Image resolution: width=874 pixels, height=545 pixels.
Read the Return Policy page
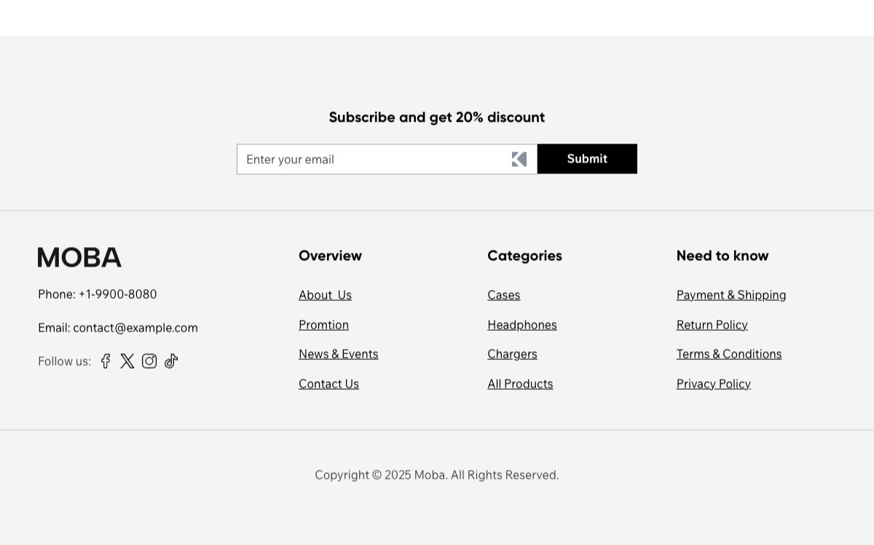(712, 324)
